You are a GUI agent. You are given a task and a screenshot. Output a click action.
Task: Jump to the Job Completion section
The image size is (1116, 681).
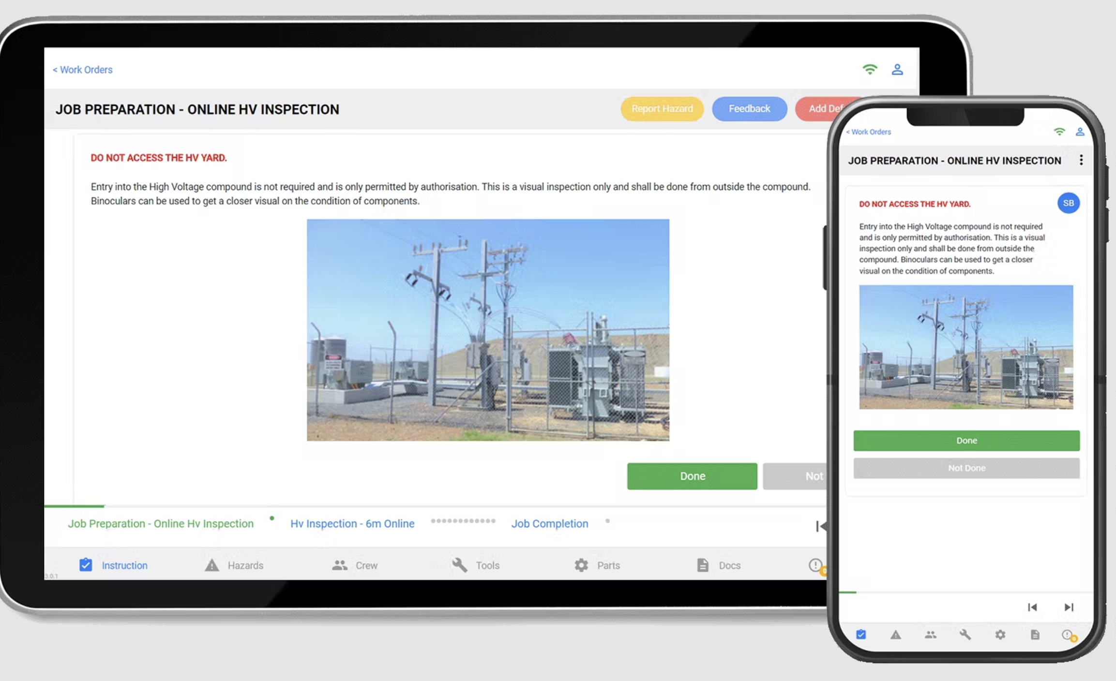click(549, 523)
